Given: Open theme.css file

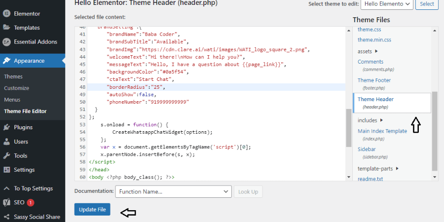Looking at the screenshot, I should 369,30.
